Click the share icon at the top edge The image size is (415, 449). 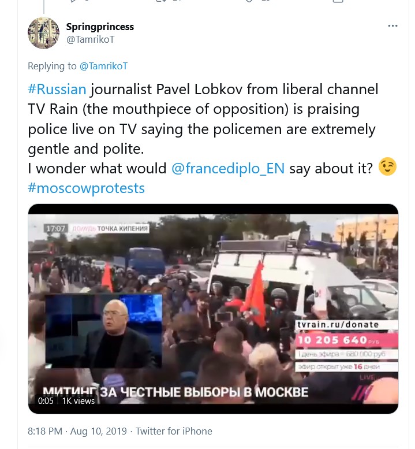click(338, 1)
